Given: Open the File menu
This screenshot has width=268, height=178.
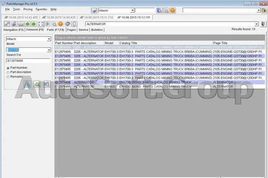Looking at the screenshot, I should 7,9.
